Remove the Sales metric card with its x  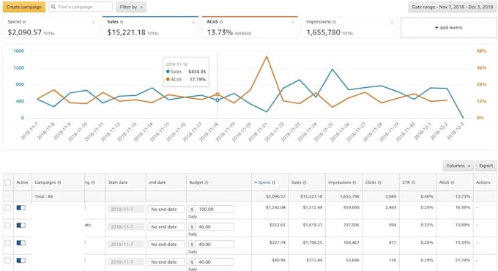point(193,22)
